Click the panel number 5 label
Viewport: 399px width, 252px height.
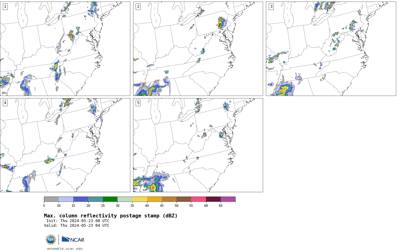tap(138, 103)
